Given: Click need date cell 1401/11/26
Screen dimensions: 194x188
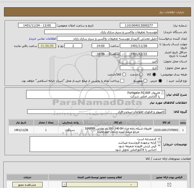Looking at the screenshot, I should tap(21, 130).
